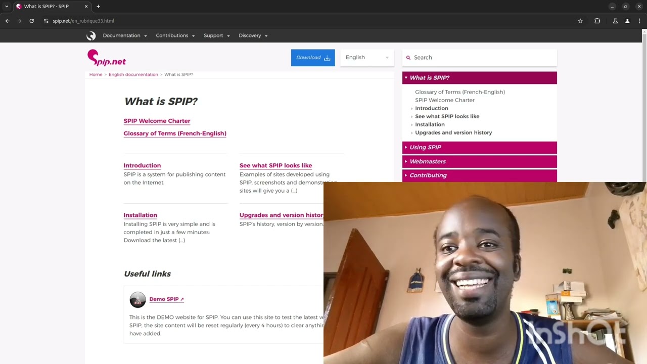Open Chrome Labs flask icon

point(615,21)
